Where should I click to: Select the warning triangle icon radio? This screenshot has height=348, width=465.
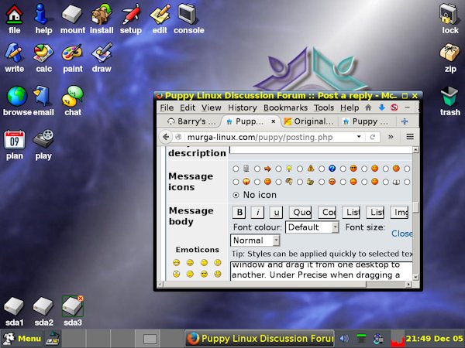coord(300,169)
